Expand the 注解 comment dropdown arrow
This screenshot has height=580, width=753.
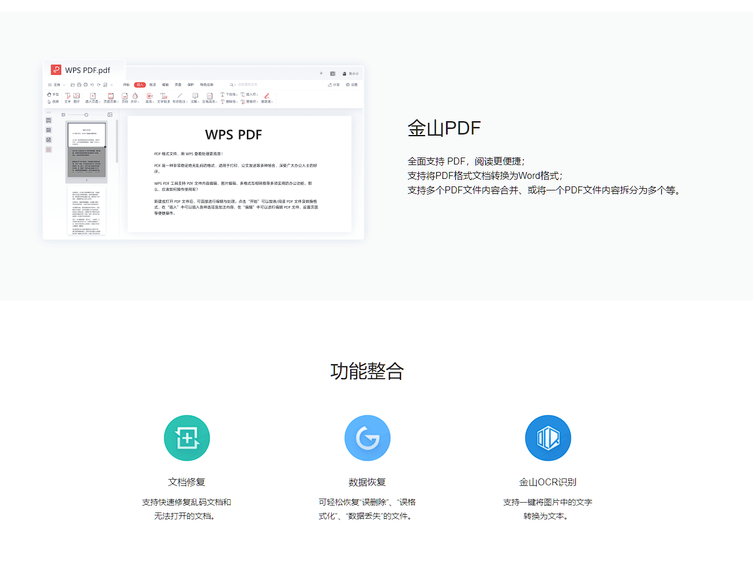[x=198, y=101]
